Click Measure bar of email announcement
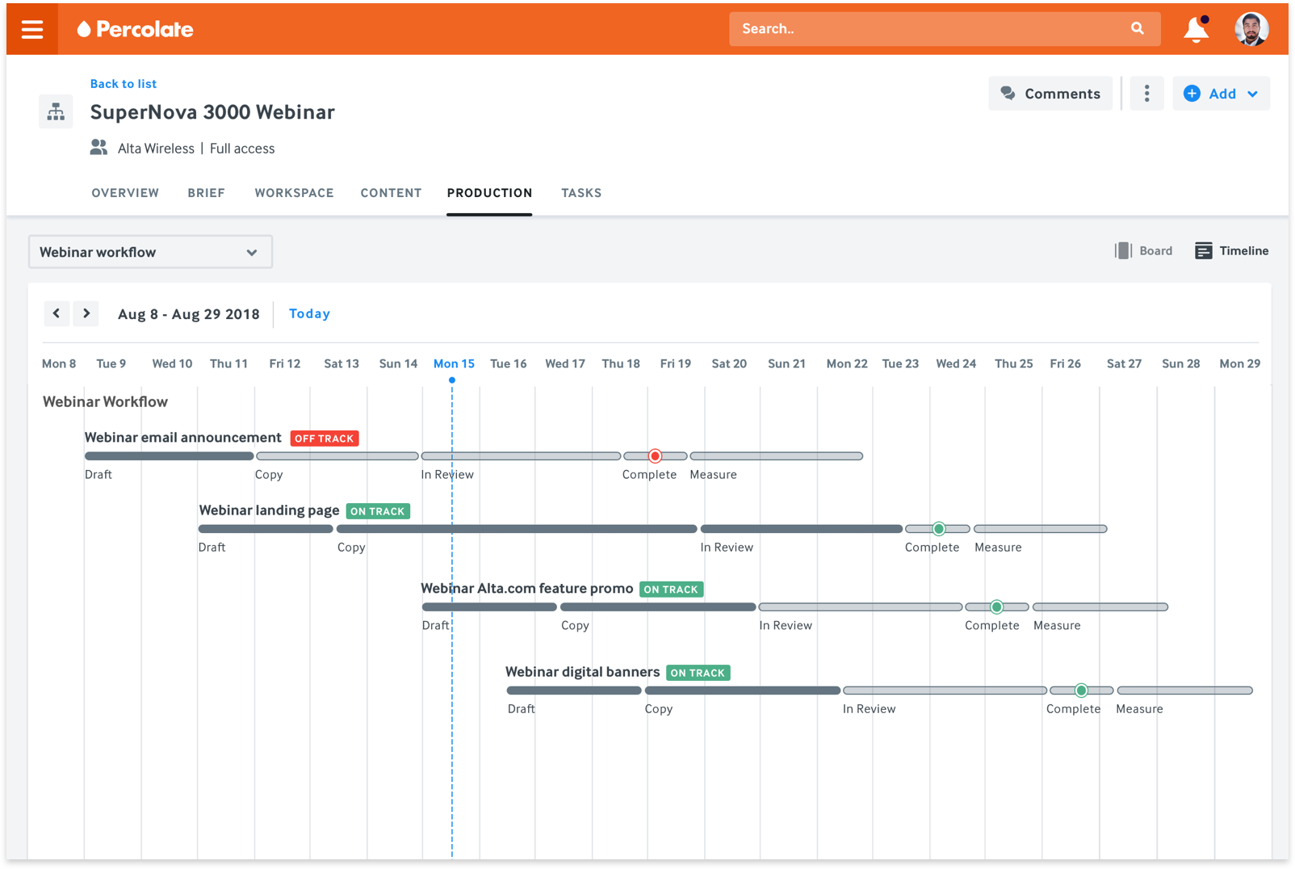1295x869 pixels. click(777, 456)
